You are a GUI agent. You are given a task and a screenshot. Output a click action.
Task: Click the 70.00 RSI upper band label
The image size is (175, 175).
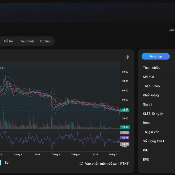tap(125, 133)
